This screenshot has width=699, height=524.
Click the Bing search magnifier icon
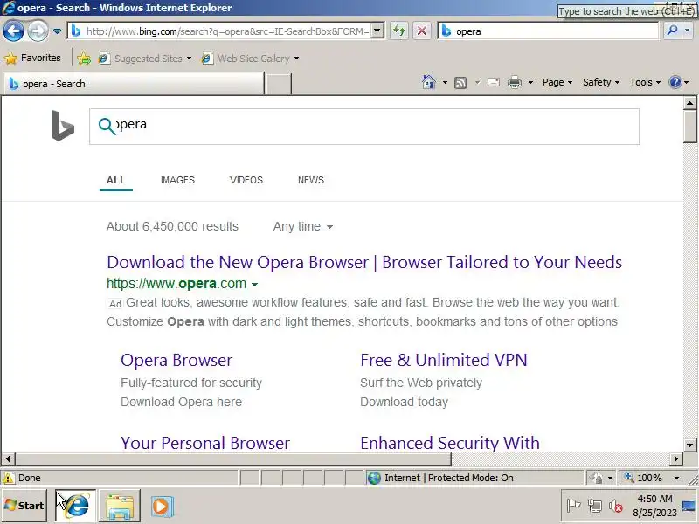coord(107,126)
